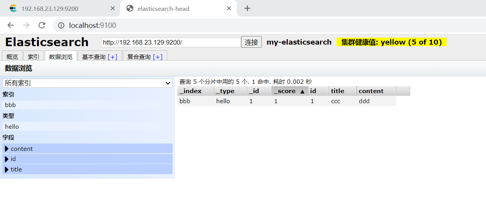The width and height of the screenshot is (486, 223).
Task: Open a new browser tab with plus icon
Action: 247,9
